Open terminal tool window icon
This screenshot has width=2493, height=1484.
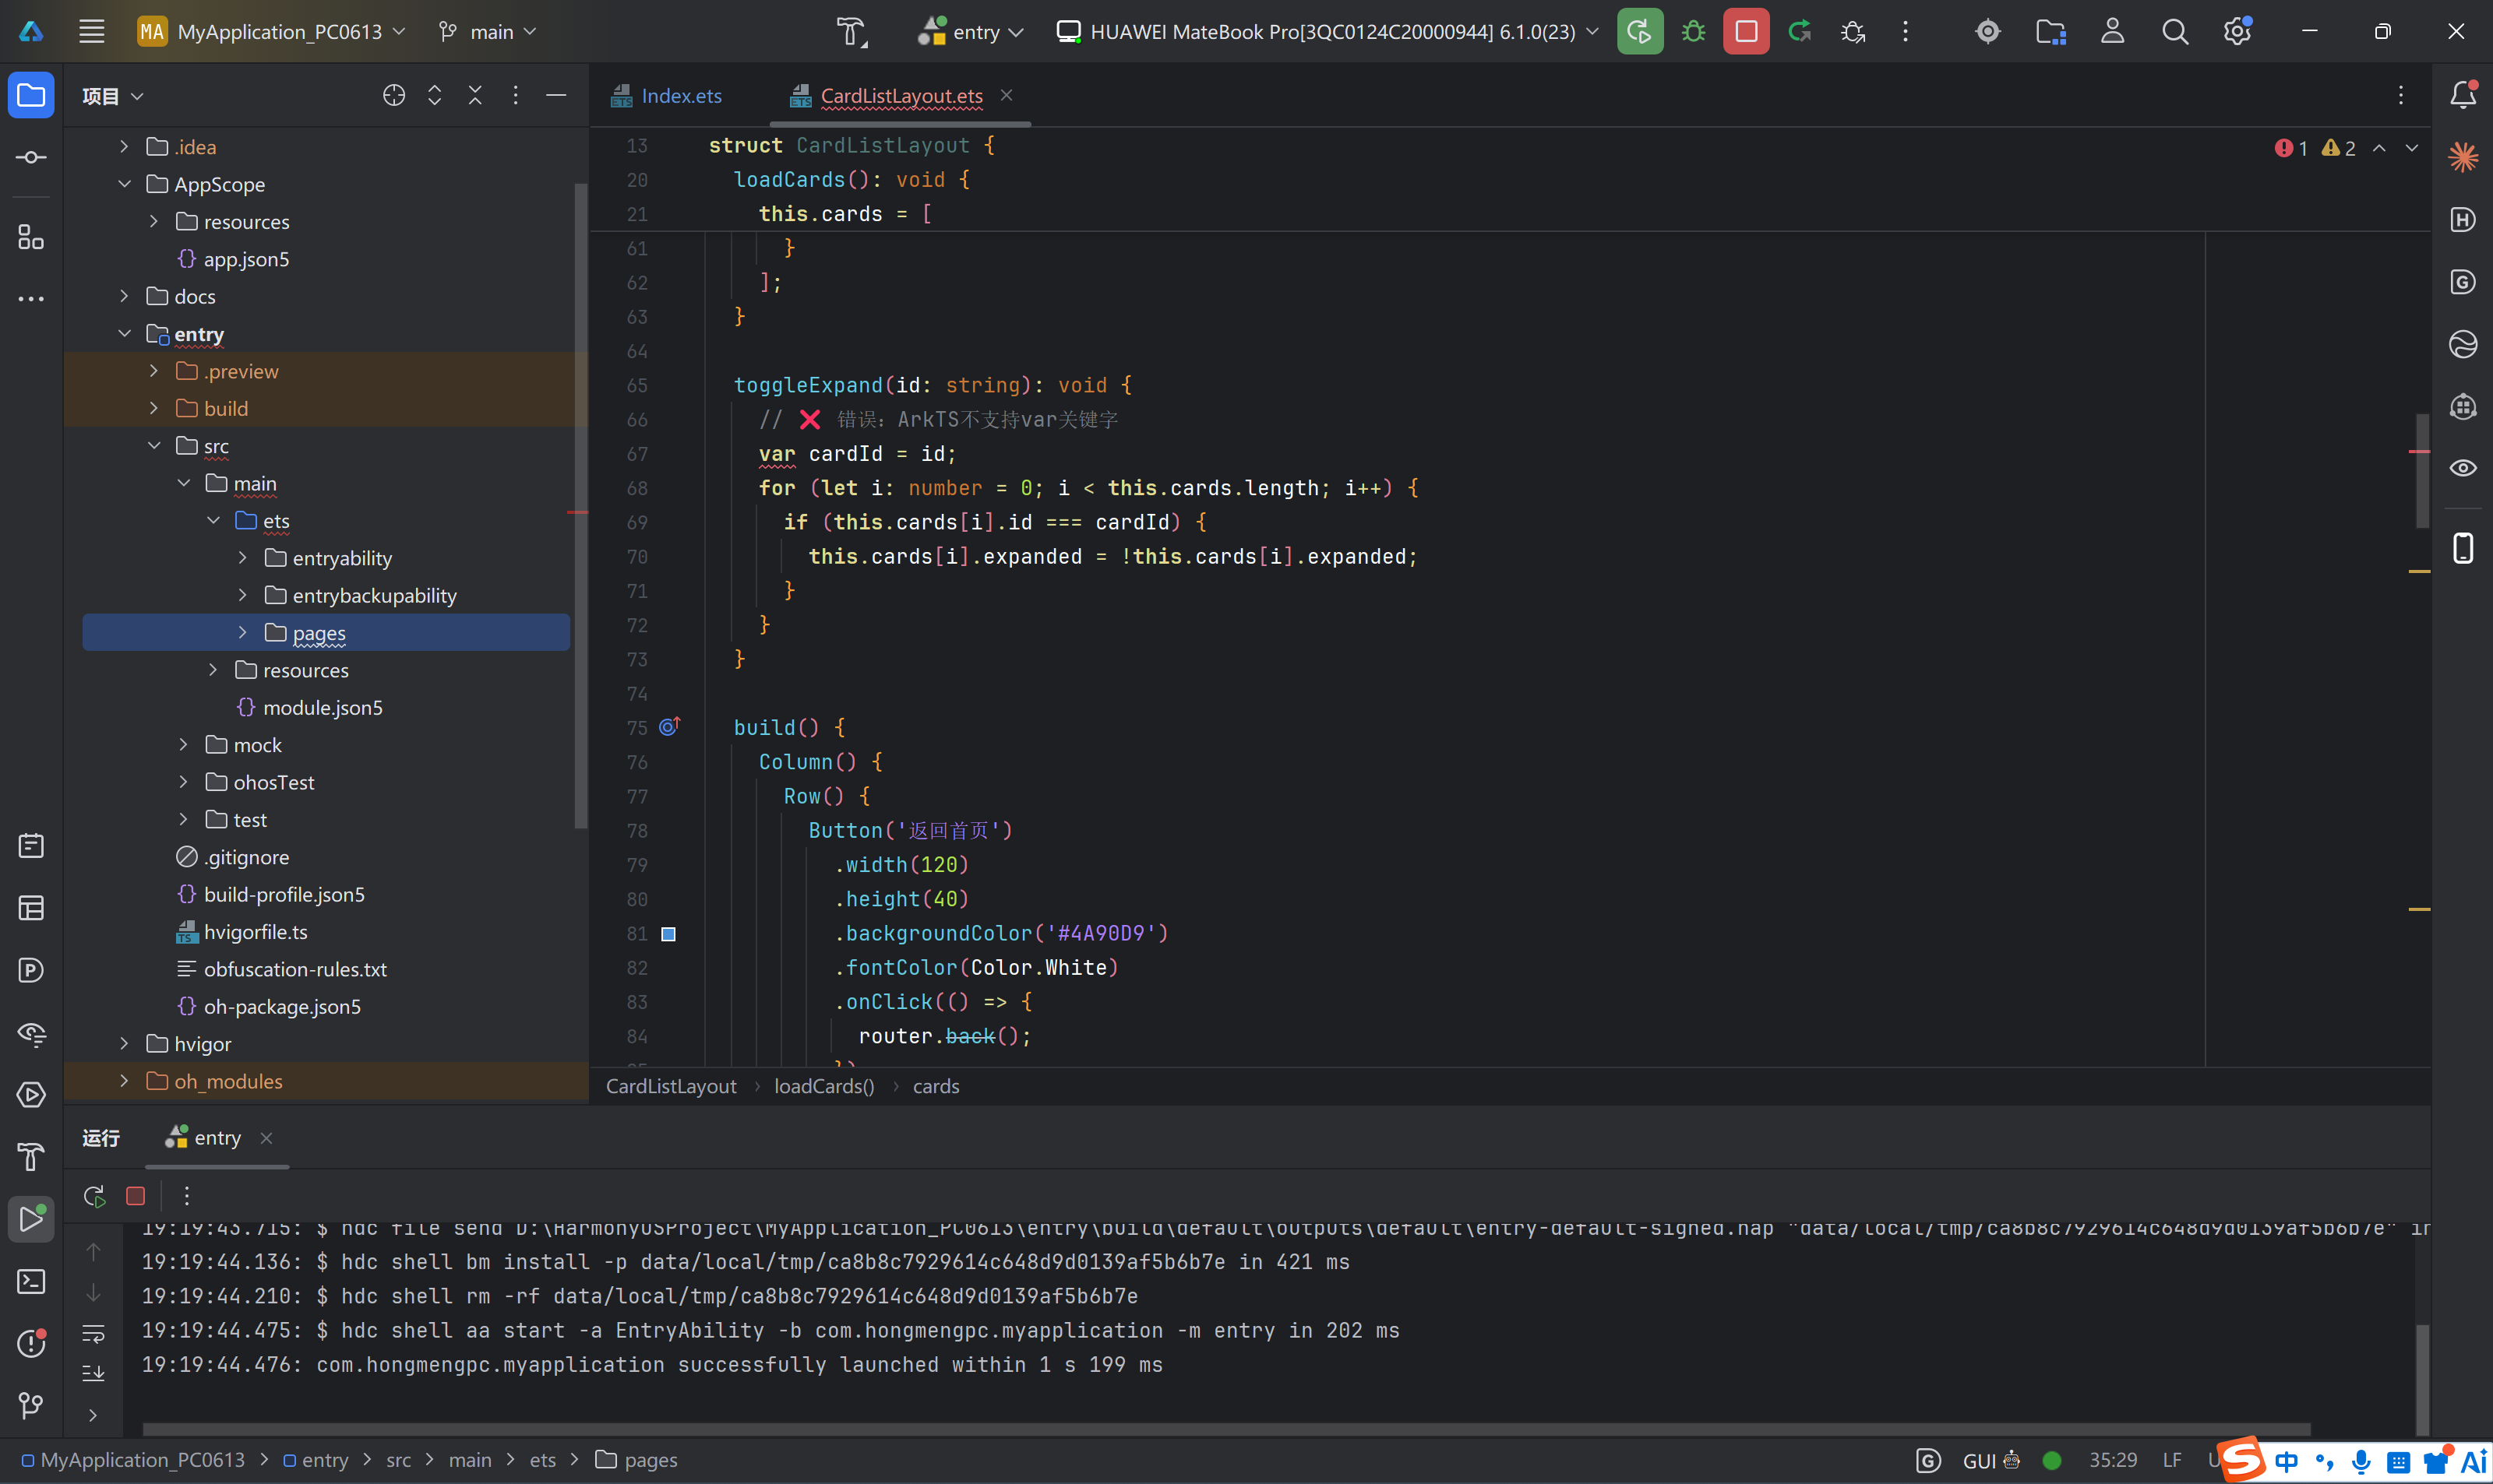coord(31,1281)
